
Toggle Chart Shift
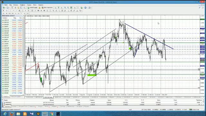78,8
